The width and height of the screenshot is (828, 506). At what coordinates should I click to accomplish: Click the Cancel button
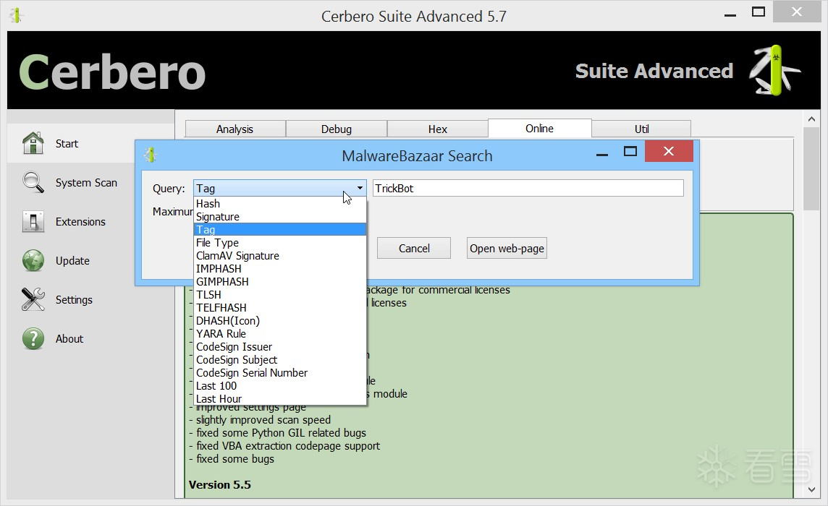tap(414, 249)
